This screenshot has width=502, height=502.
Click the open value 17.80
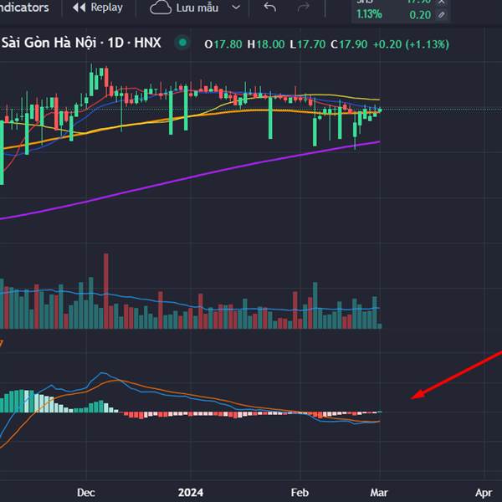[228, 44]
